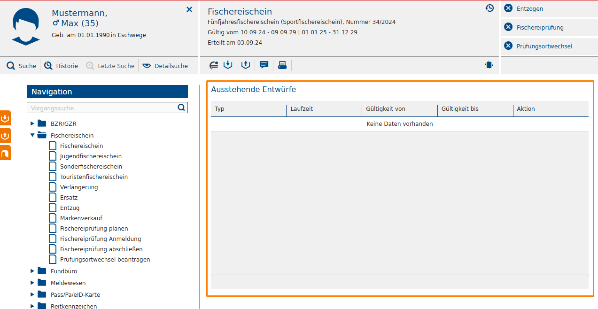The image size is (598, 309).
Task: Click the printer icon in license toolbar
Action: coord(282,65)
